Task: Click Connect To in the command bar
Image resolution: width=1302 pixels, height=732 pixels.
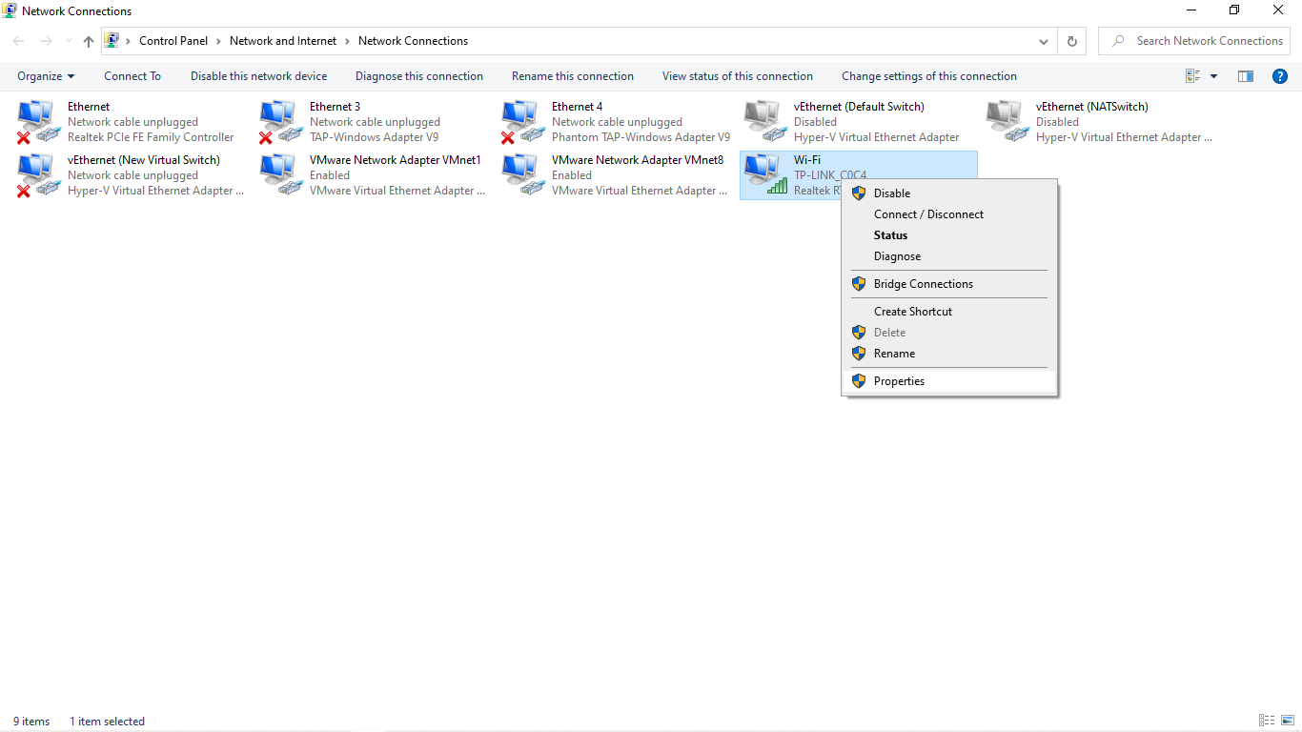Action: click(x=132, y=76)
